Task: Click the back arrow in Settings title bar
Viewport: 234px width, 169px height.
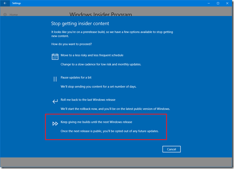Action: [x=5, y=3]
